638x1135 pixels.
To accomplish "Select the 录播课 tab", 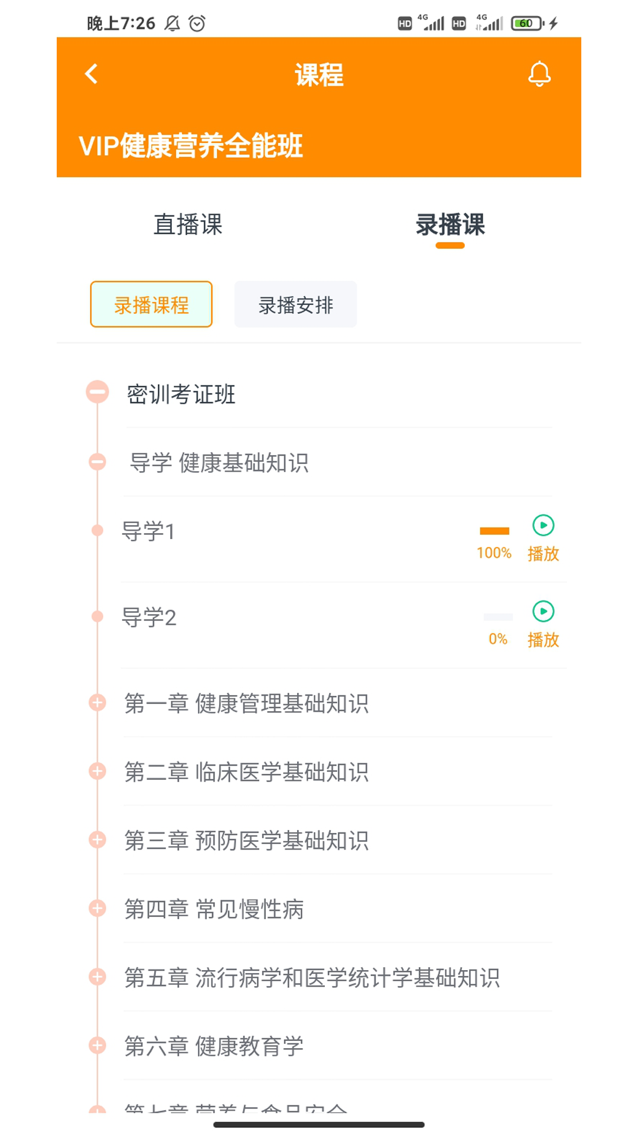I will [x=450, y=225].
